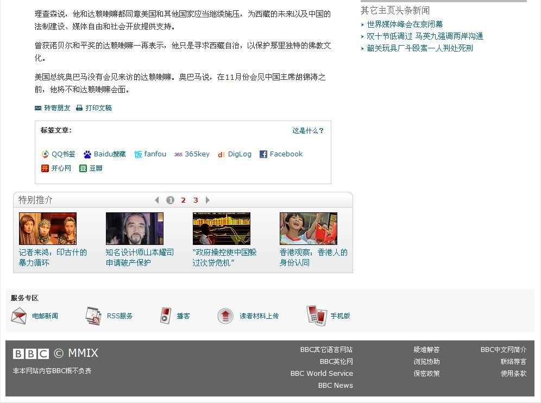The width and height of the screenshot is (541, 403).
Task: Open 世界媒体峰会在京闭幕 headline
Action: tap(405, 24)
